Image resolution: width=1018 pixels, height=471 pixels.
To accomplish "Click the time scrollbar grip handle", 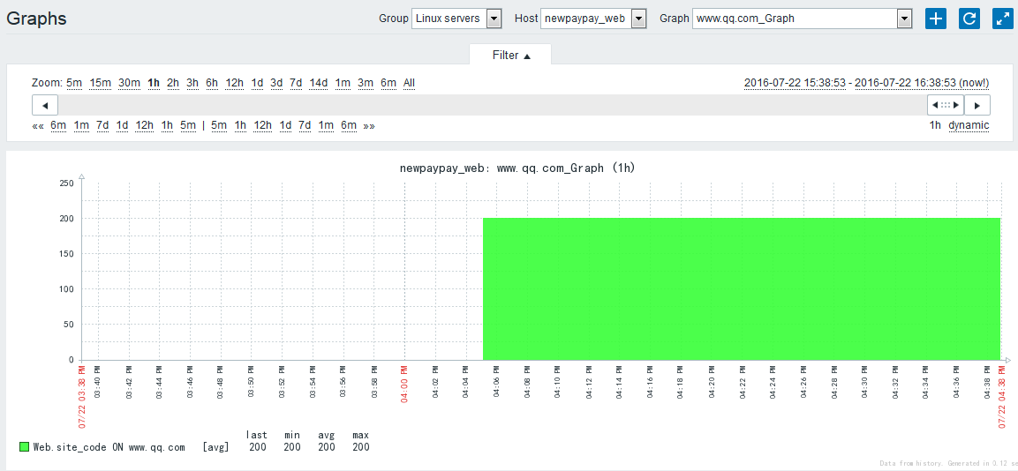I will [x=946, y=104].
